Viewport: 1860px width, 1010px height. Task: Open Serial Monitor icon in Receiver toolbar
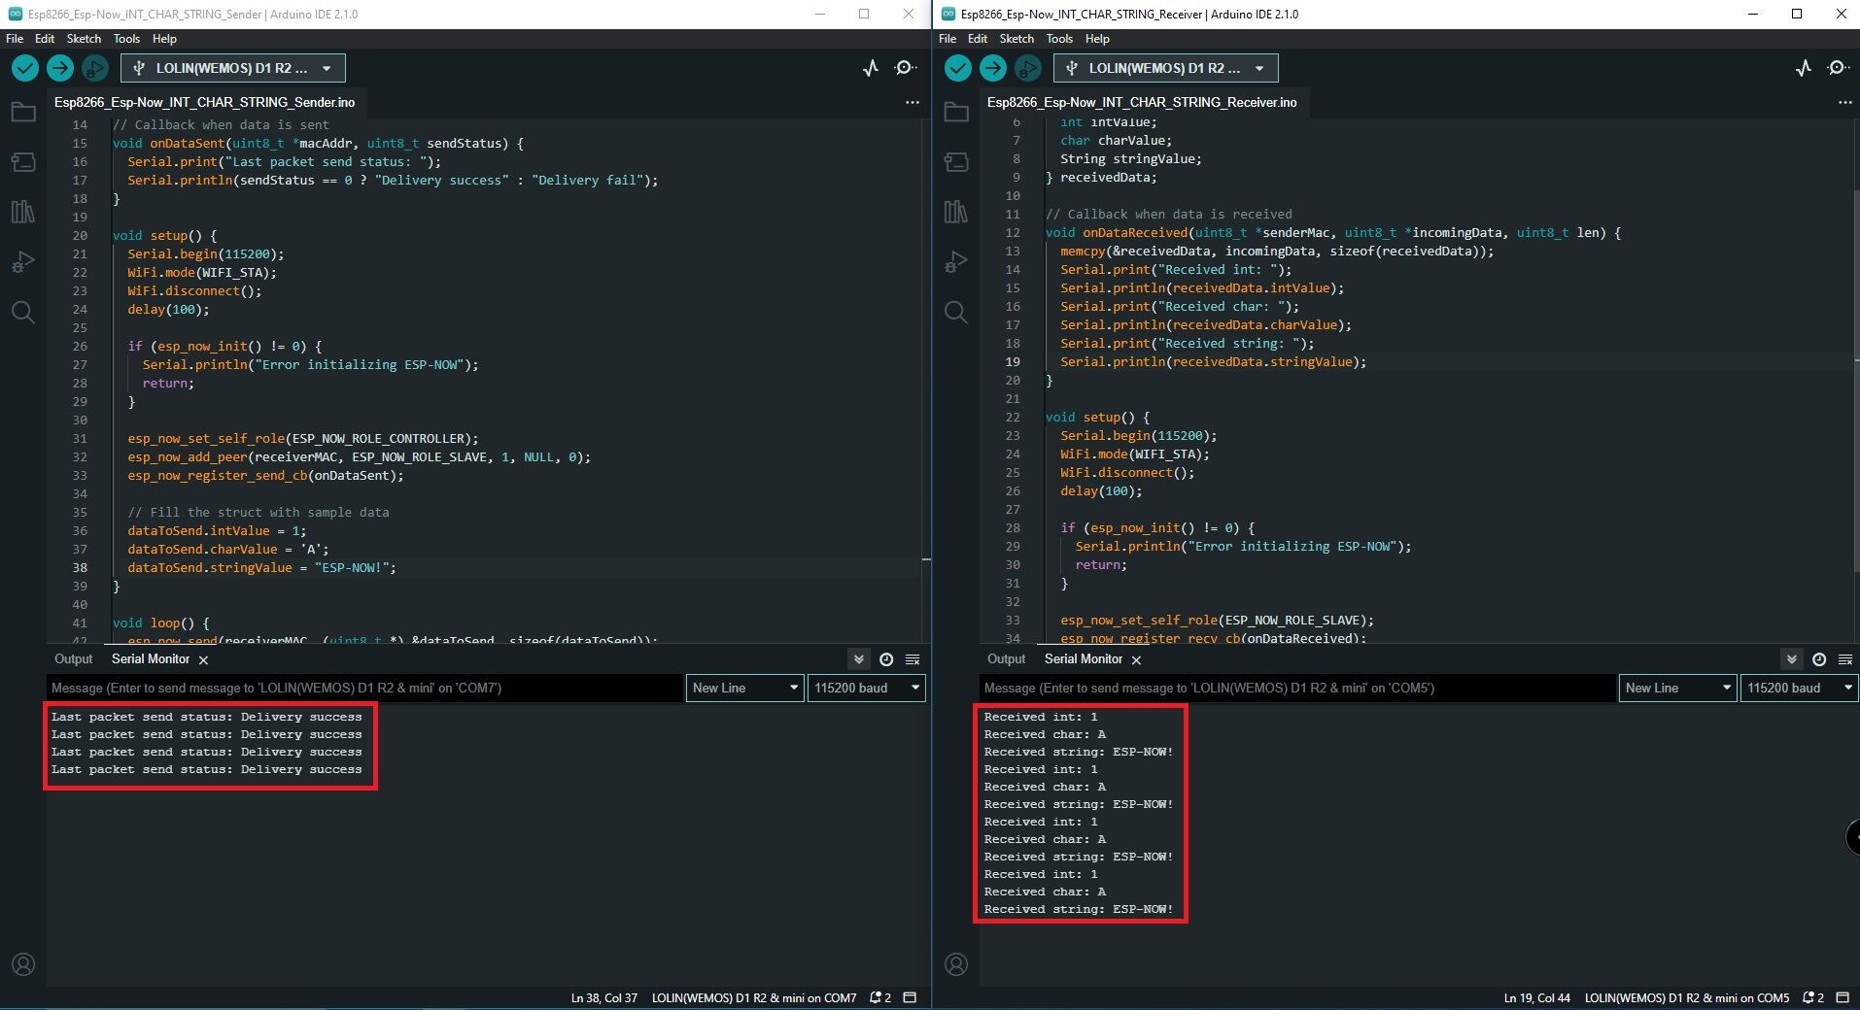[1837, 68]
